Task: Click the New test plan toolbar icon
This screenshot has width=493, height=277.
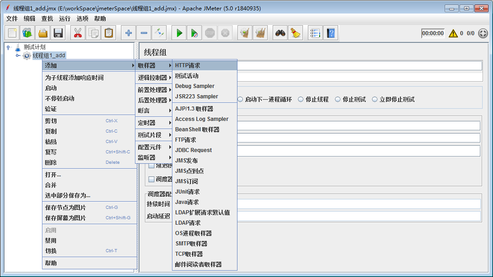Action: 12,33
